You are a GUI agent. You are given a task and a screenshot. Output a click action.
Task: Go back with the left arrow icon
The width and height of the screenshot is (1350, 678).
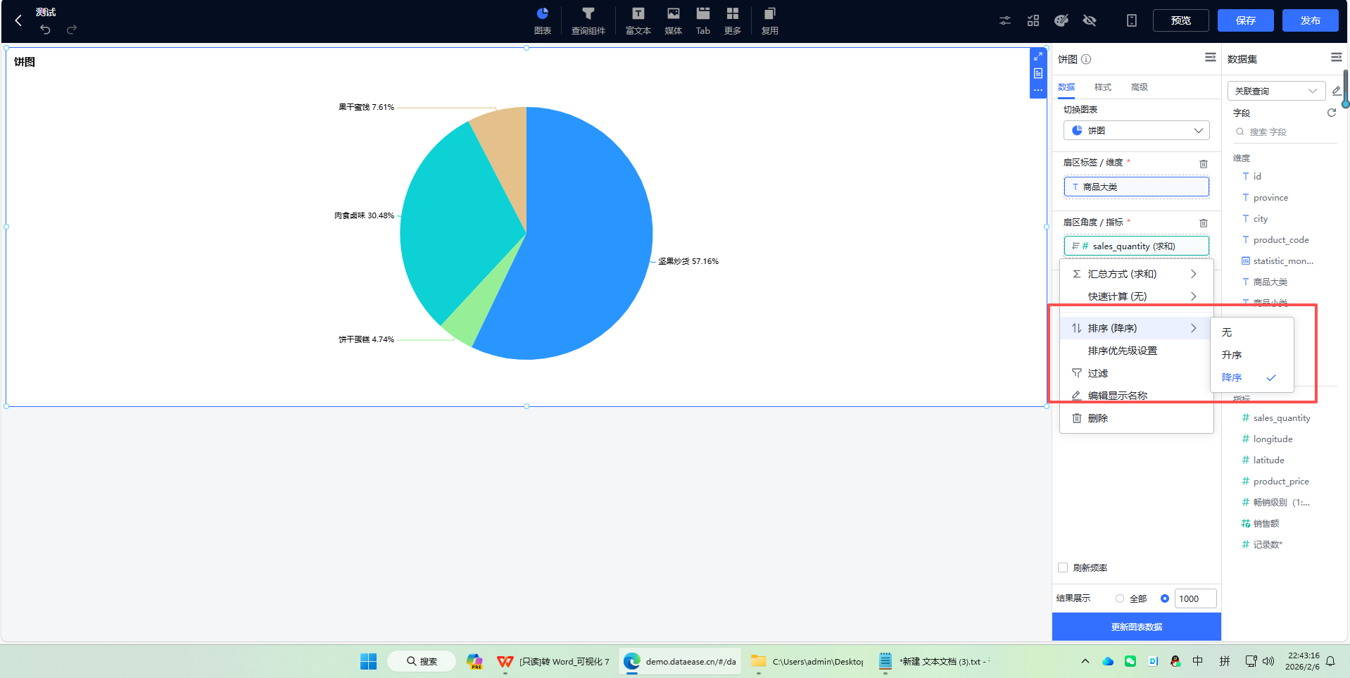18,20
